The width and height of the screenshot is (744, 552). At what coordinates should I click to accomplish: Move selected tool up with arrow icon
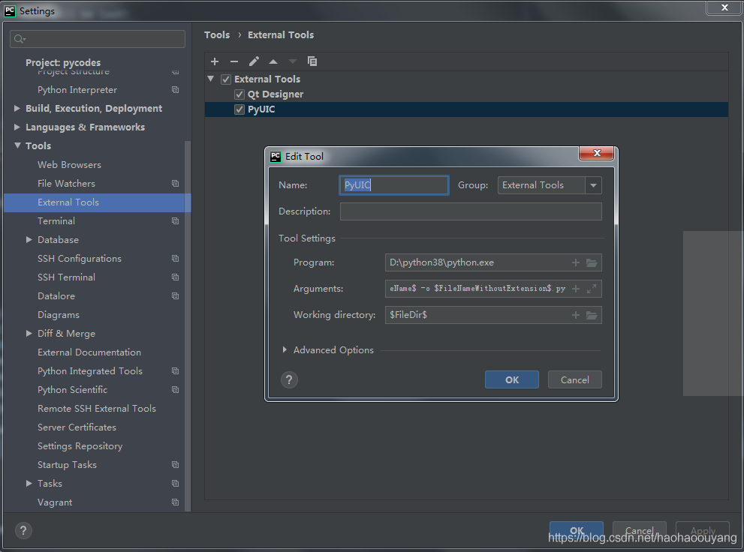point(273,61)
